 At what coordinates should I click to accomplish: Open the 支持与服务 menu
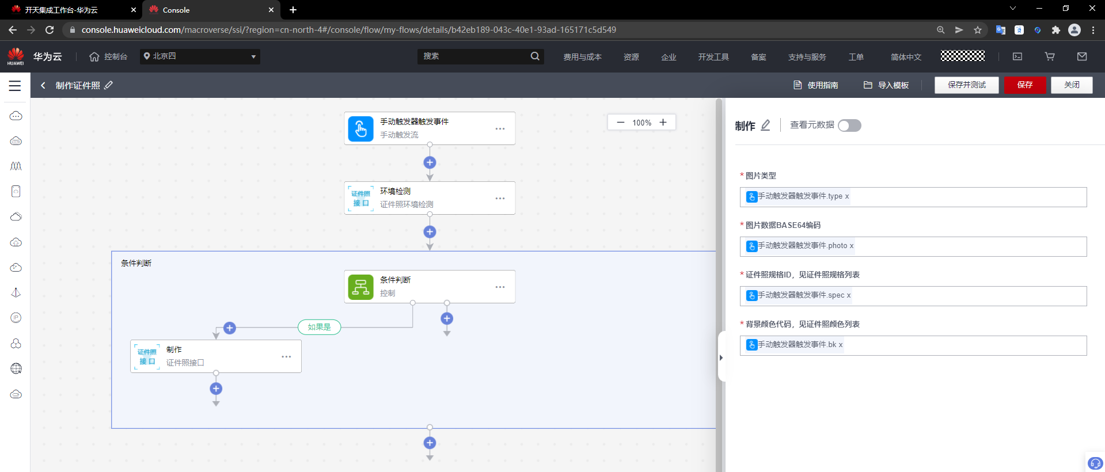(807, 57)
